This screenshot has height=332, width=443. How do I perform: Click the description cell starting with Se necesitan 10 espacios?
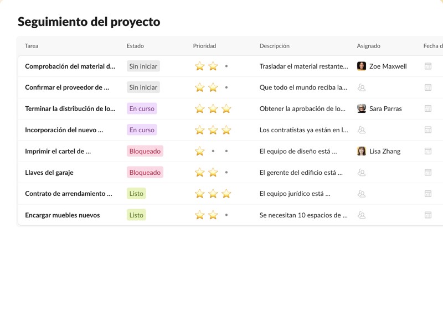(x=303, y=215)
